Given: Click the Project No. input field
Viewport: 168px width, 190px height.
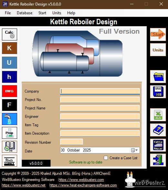Looking at the screenshot, I should (100, 100).
